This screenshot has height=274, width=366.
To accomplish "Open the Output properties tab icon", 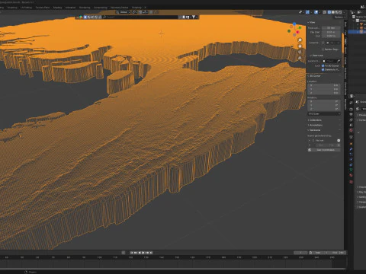I will pos(351,115).
